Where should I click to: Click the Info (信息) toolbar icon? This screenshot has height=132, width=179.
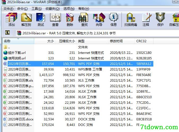click(114, 17)
